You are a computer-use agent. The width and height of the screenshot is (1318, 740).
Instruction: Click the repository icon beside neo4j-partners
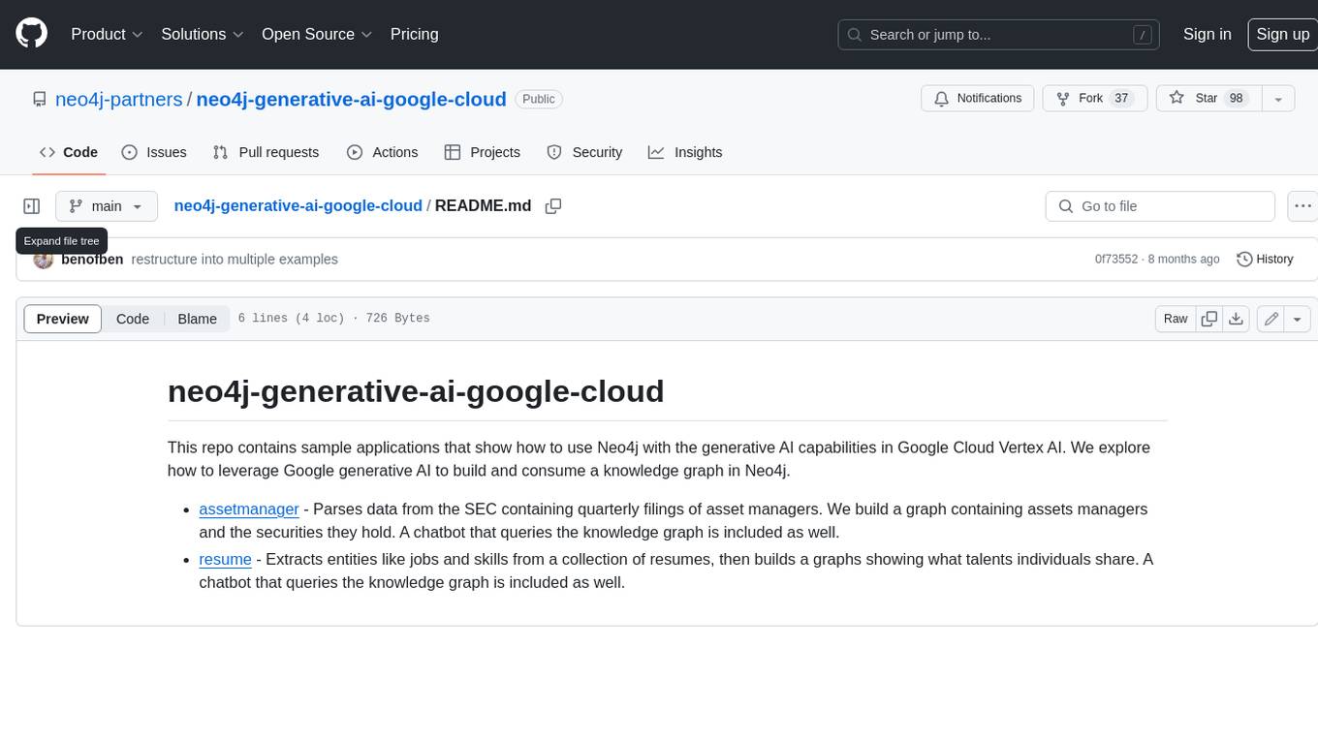[x=39, y=99]
